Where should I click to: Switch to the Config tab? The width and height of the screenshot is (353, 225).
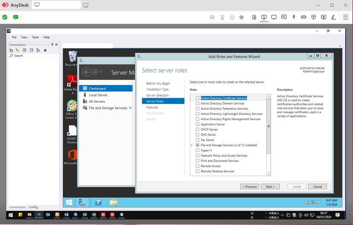click(33, 207)
